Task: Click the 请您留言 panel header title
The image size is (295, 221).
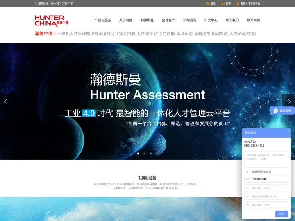Action: 250,133
